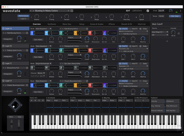Open Layer A Modern Compressor effect dropdown
The width and height of the screenshot is (184, 136).
[134, 31]
